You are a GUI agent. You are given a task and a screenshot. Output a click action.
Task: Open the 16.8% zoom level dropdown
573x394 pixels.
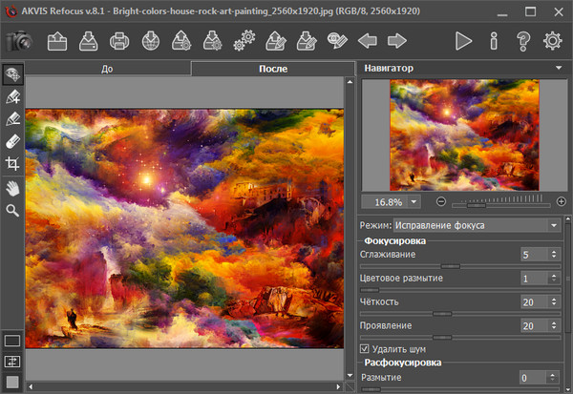(x=414, y=201)
